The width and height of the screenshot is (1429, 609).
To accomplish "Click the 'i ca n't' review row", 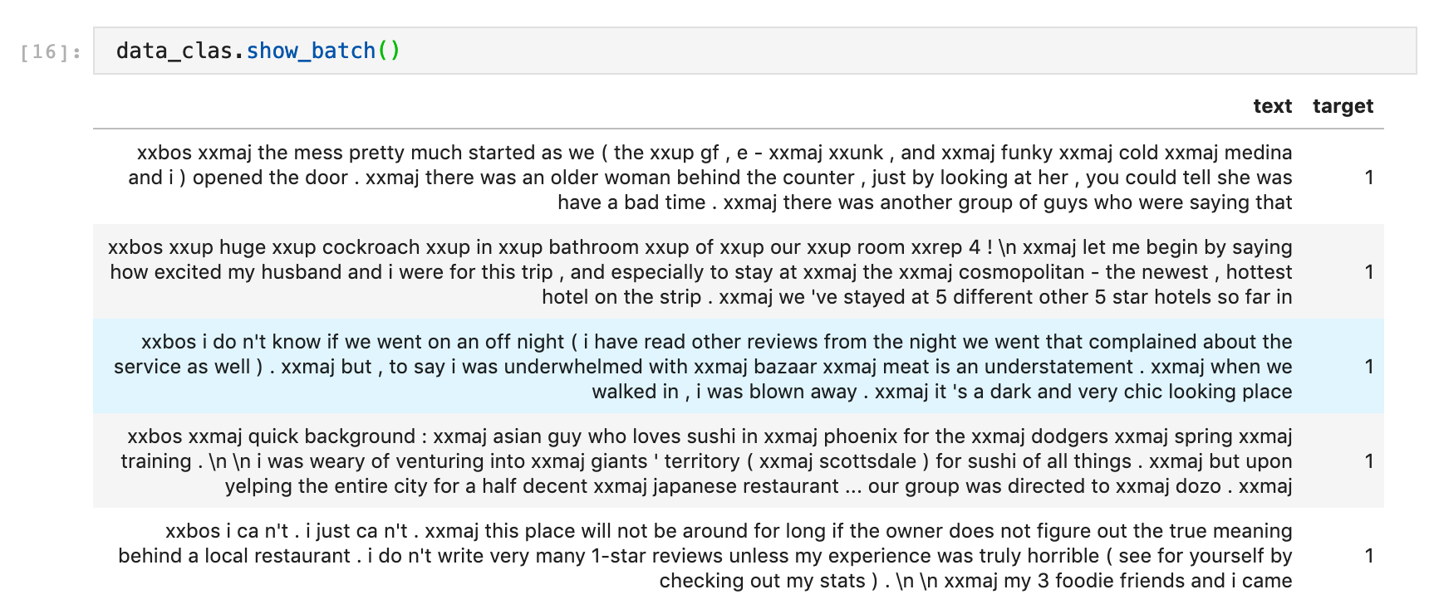I will [x=705, y=556].
